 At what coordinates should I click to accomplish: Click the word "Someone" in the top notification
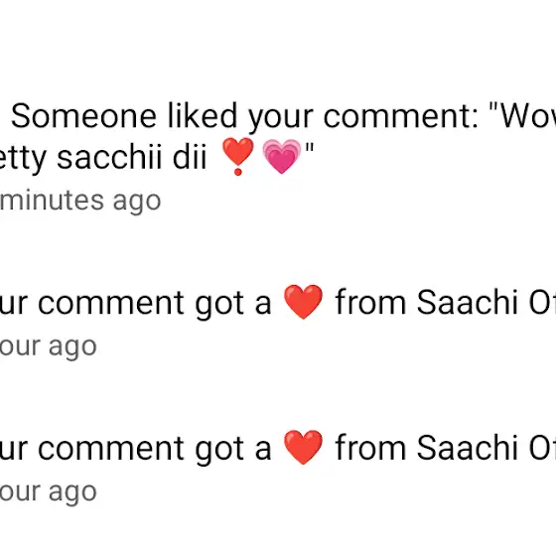(83, 116)
